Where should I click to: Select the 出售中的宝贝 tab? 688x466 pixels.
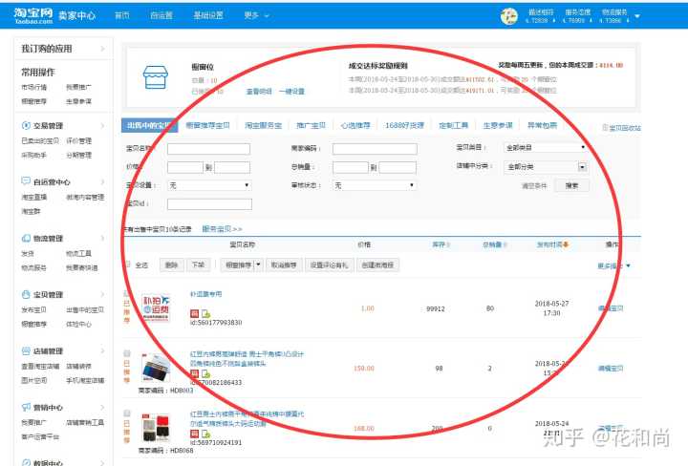(x=149, y=125)
